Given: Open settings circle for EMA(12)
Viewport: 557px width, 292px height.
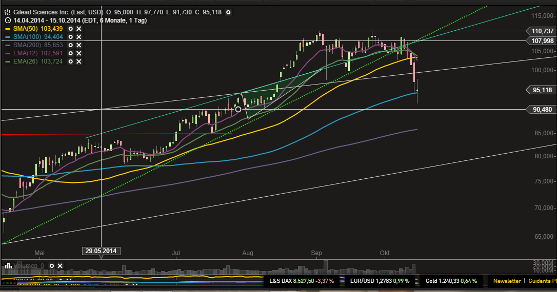Looking at the screenshot, I should 71,54.
